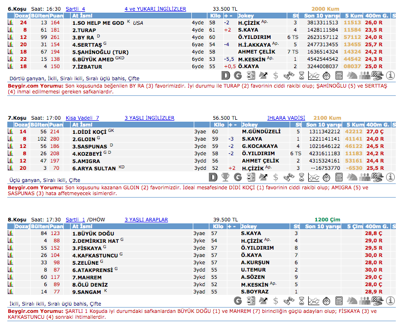The height and width of the screenshot is (328, 407).
Task: Select horse BÜYÜK DOĞU in race 8
Action: coord(93,233)
